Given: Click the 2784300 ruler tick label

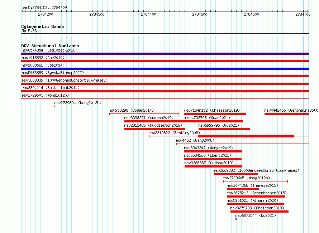Looking at the screenshot, I should 97,14.
